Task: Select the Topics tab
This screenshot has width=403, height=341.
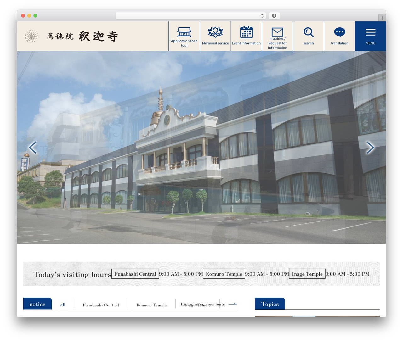Action: pos(270,304)
